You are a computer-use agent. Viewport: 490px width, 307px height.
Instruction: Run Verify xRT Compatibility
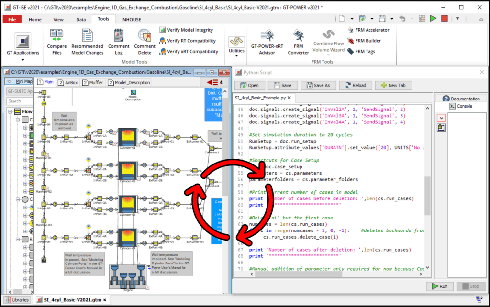pyautogui.click(x=189, y=52)
